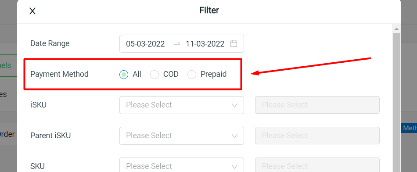Expand the SKU Please Select dropdown
The height and width of the screenshot is (172, 417).
[x=182, y=165]
